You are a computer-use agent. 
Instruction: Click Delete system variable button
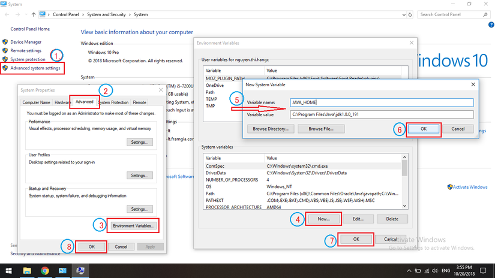tap(392, 219)
